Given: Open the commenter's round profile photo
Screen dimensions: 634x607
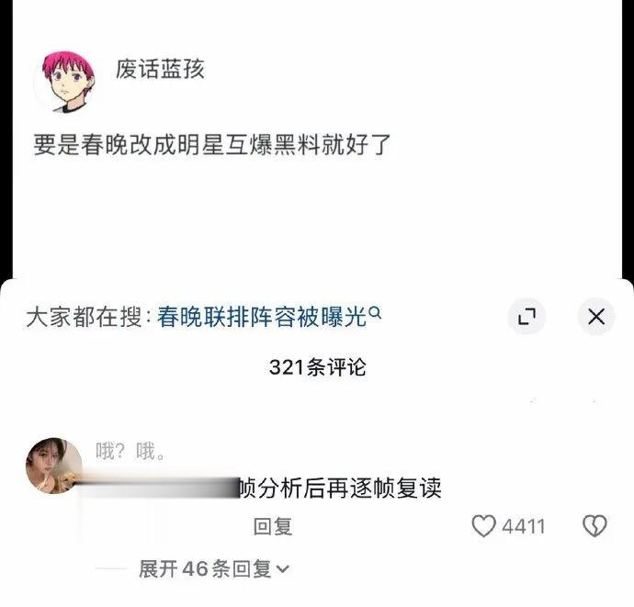Looking at the screenshot, I should click(x=54, y=466).
